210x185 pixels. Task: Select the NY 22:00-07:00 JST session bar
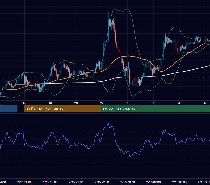pos(155,109)
